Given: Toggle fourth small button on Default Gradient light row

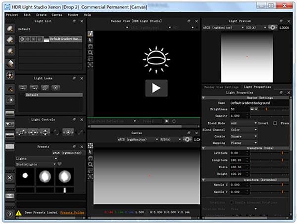Looking at the screenshot, I should [x=39, y=39].
